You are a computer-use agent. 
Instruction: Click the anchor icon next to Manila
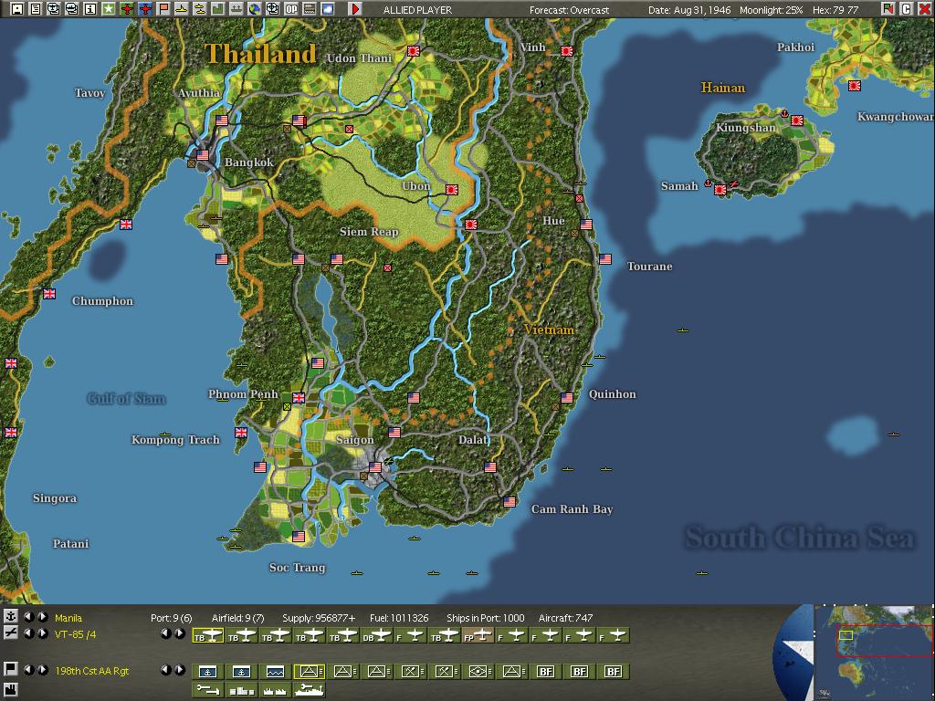click(10, 616)
